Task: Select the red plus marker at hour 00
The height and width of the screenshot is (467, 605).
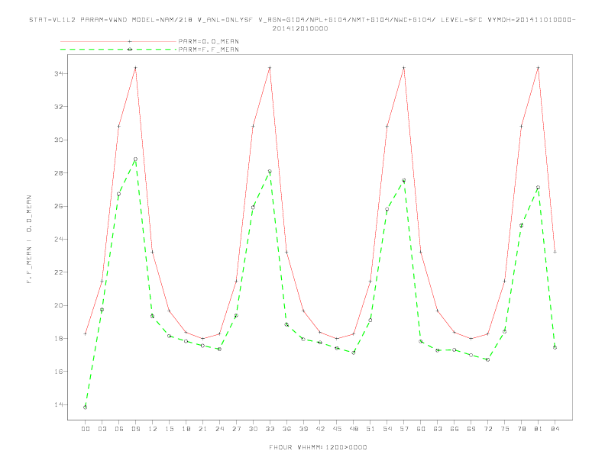Action: pos(86,333)
